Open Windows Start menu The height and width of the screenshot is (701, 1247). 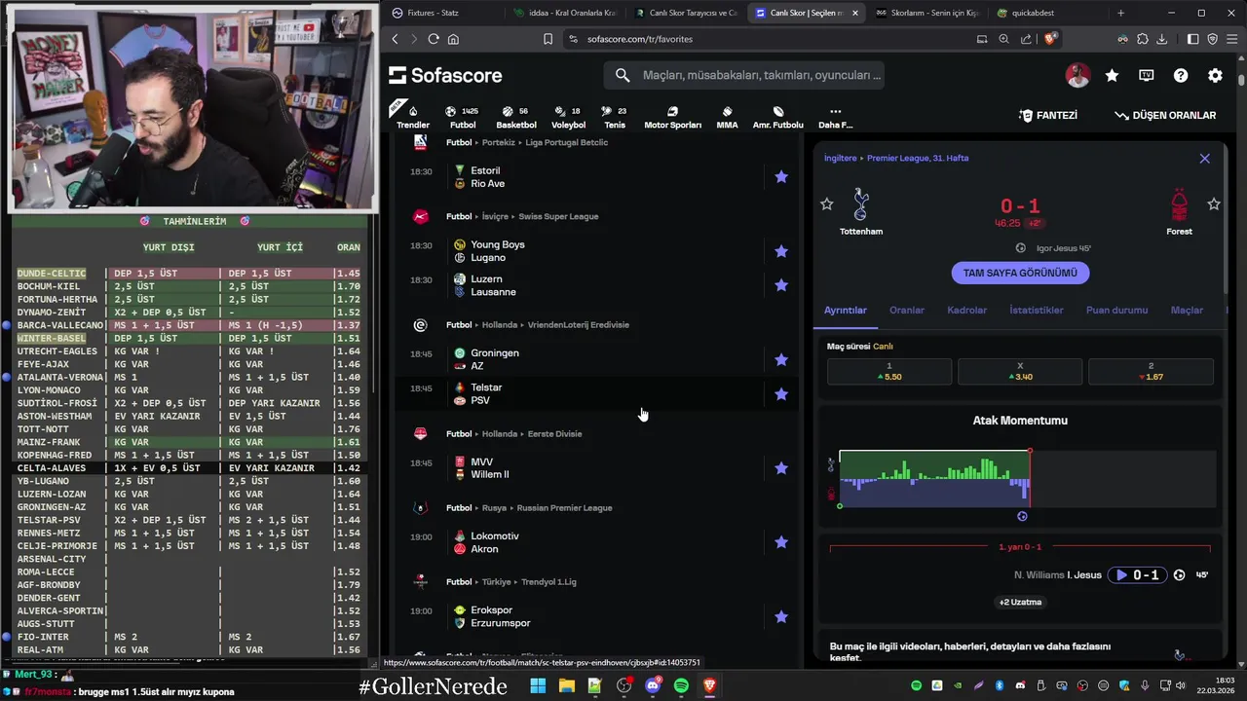click(x=538, y=686)
